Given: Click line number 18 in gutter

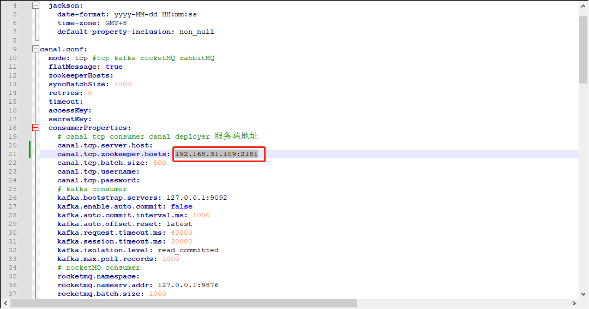Looking at the screenshot, I should pyautogui.click(x=13, y=128).
